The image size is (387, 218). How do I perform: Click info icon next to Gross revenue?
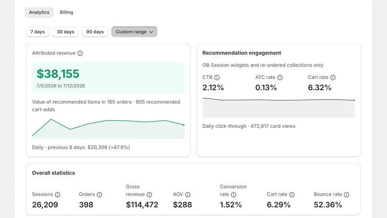click(149, 195)
